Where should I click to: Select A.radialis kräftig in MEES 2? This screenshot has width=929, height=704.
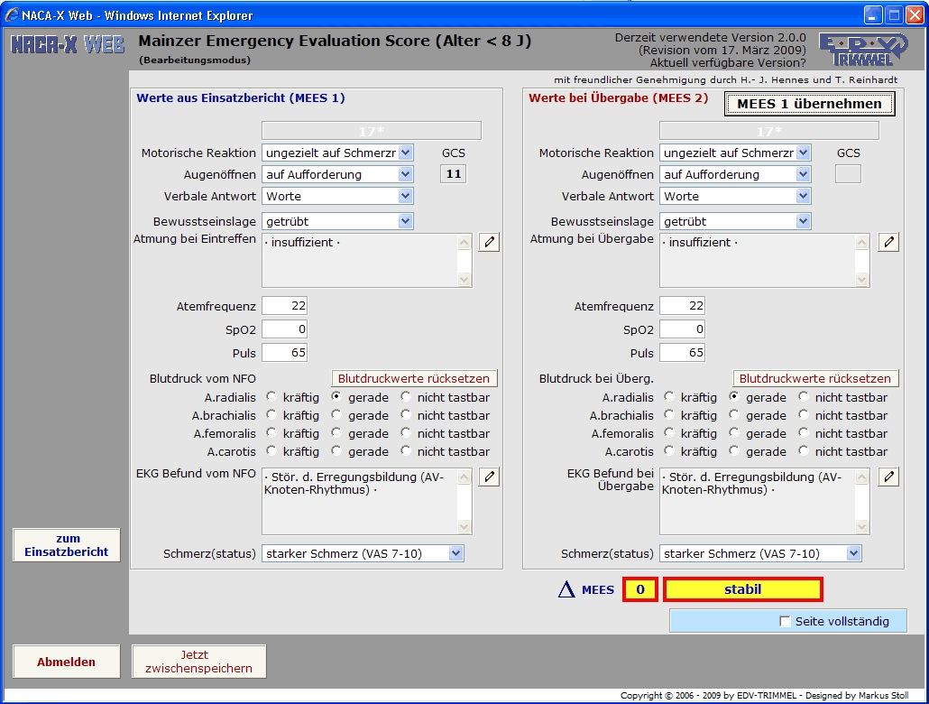coord(669,396)
